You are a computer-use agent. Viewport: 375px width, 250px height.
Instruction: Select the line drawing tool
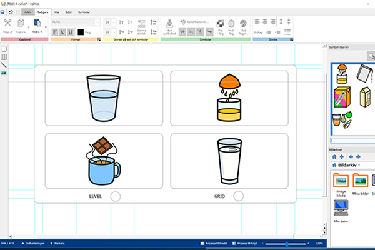[4, 64]
